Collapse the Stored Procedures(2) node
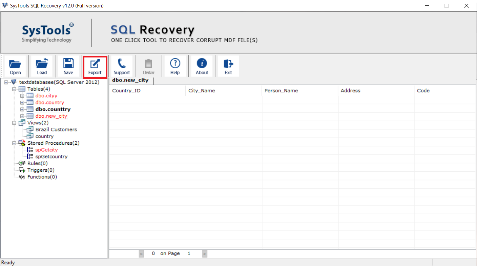Image resolution: width=477 pixels, height=266 pixels. (14, 143)
